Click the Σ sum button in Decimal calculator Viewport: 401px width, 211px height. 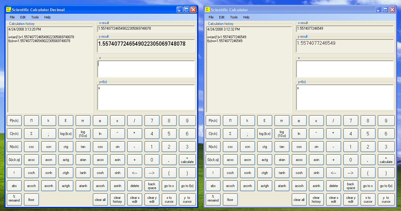point(31,134)
